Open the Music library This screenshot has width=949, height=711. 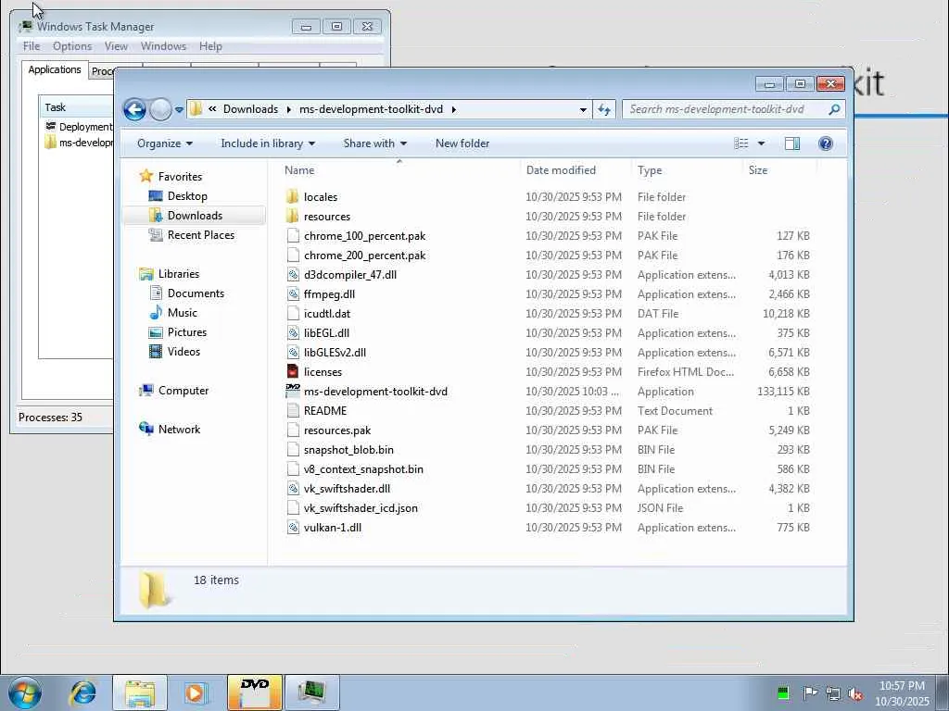pyautogui.click(x=183, y=313)
